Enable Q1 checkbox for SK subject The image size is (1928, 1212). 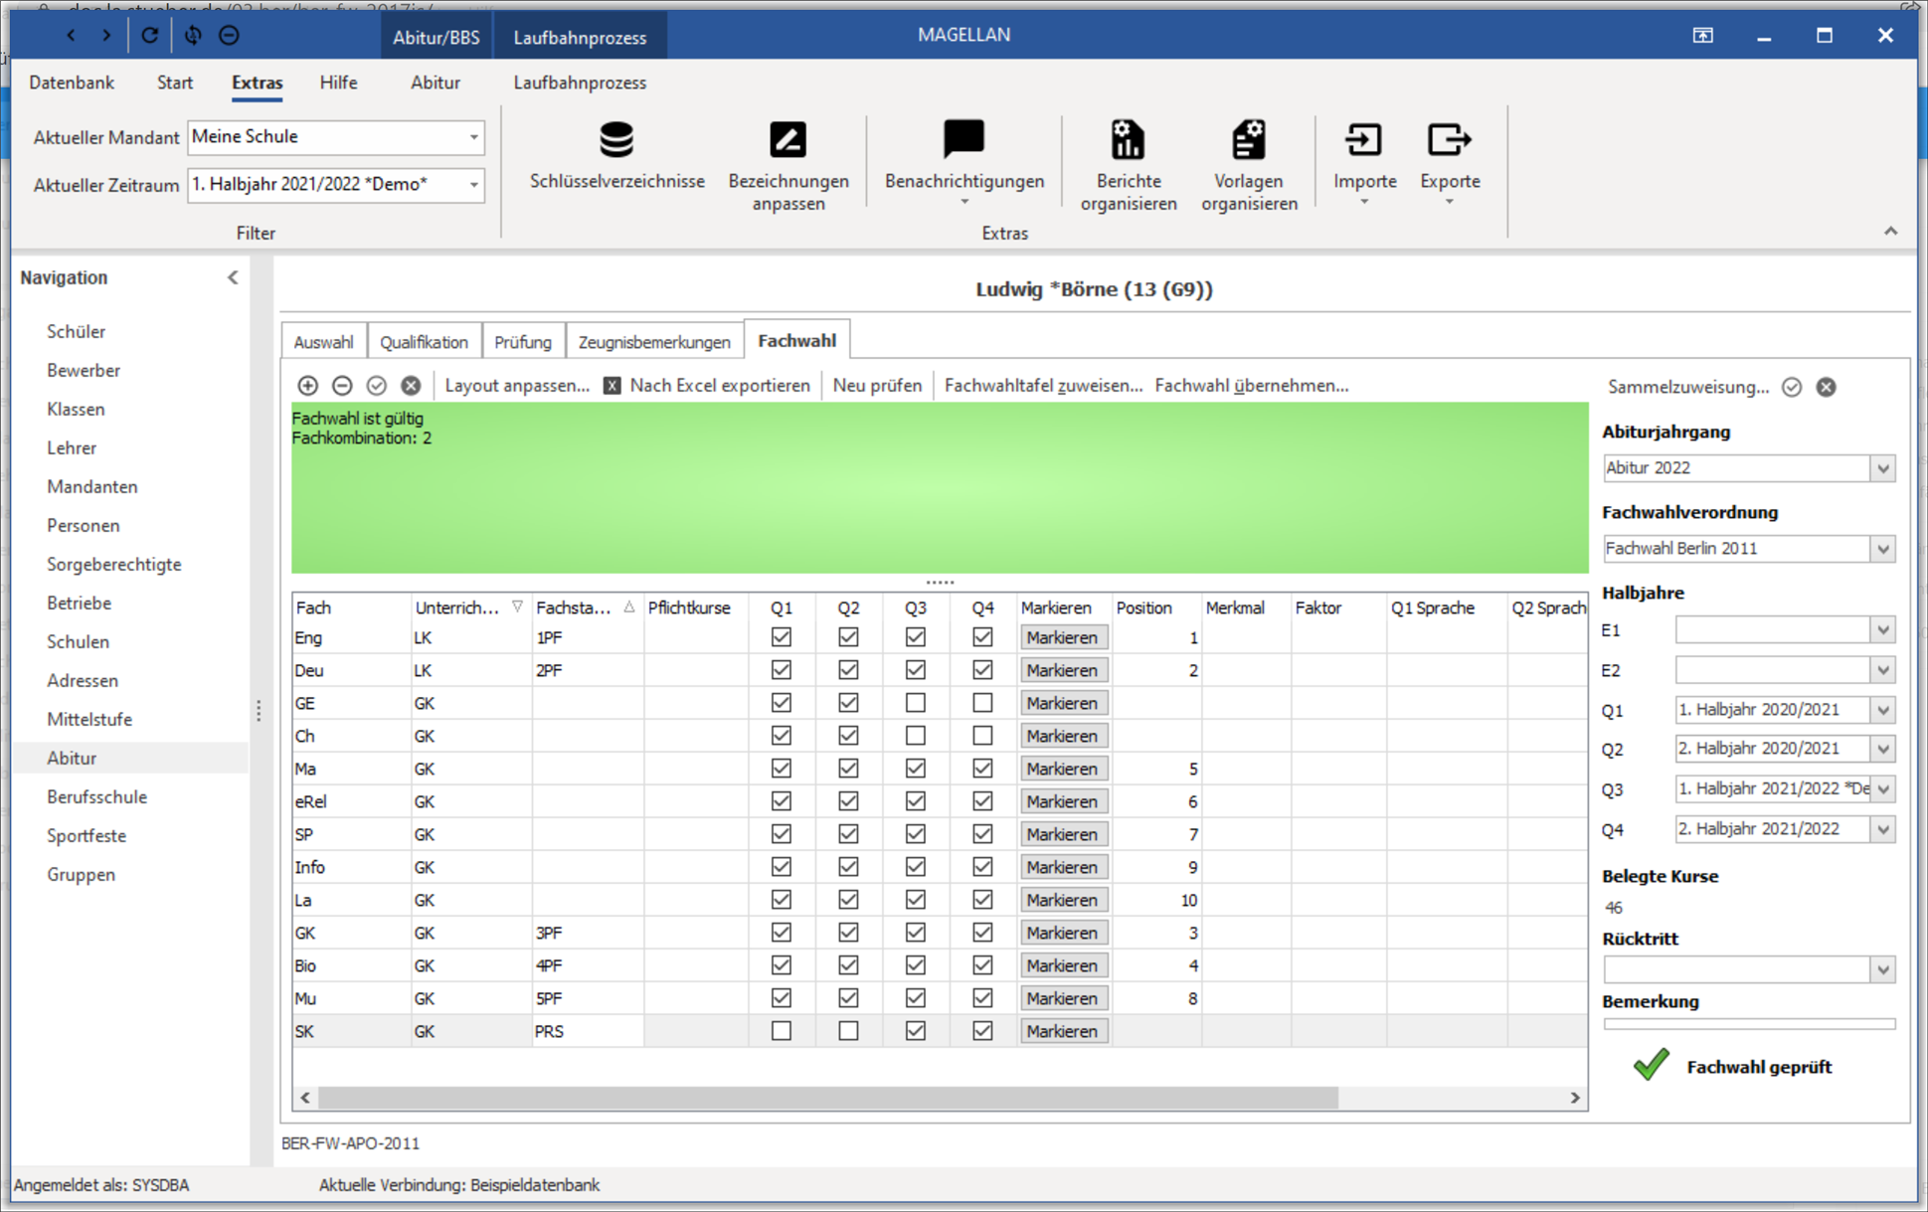pos(779,1030)
